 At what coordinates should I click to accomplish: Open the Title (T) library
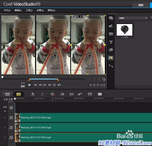111,42
